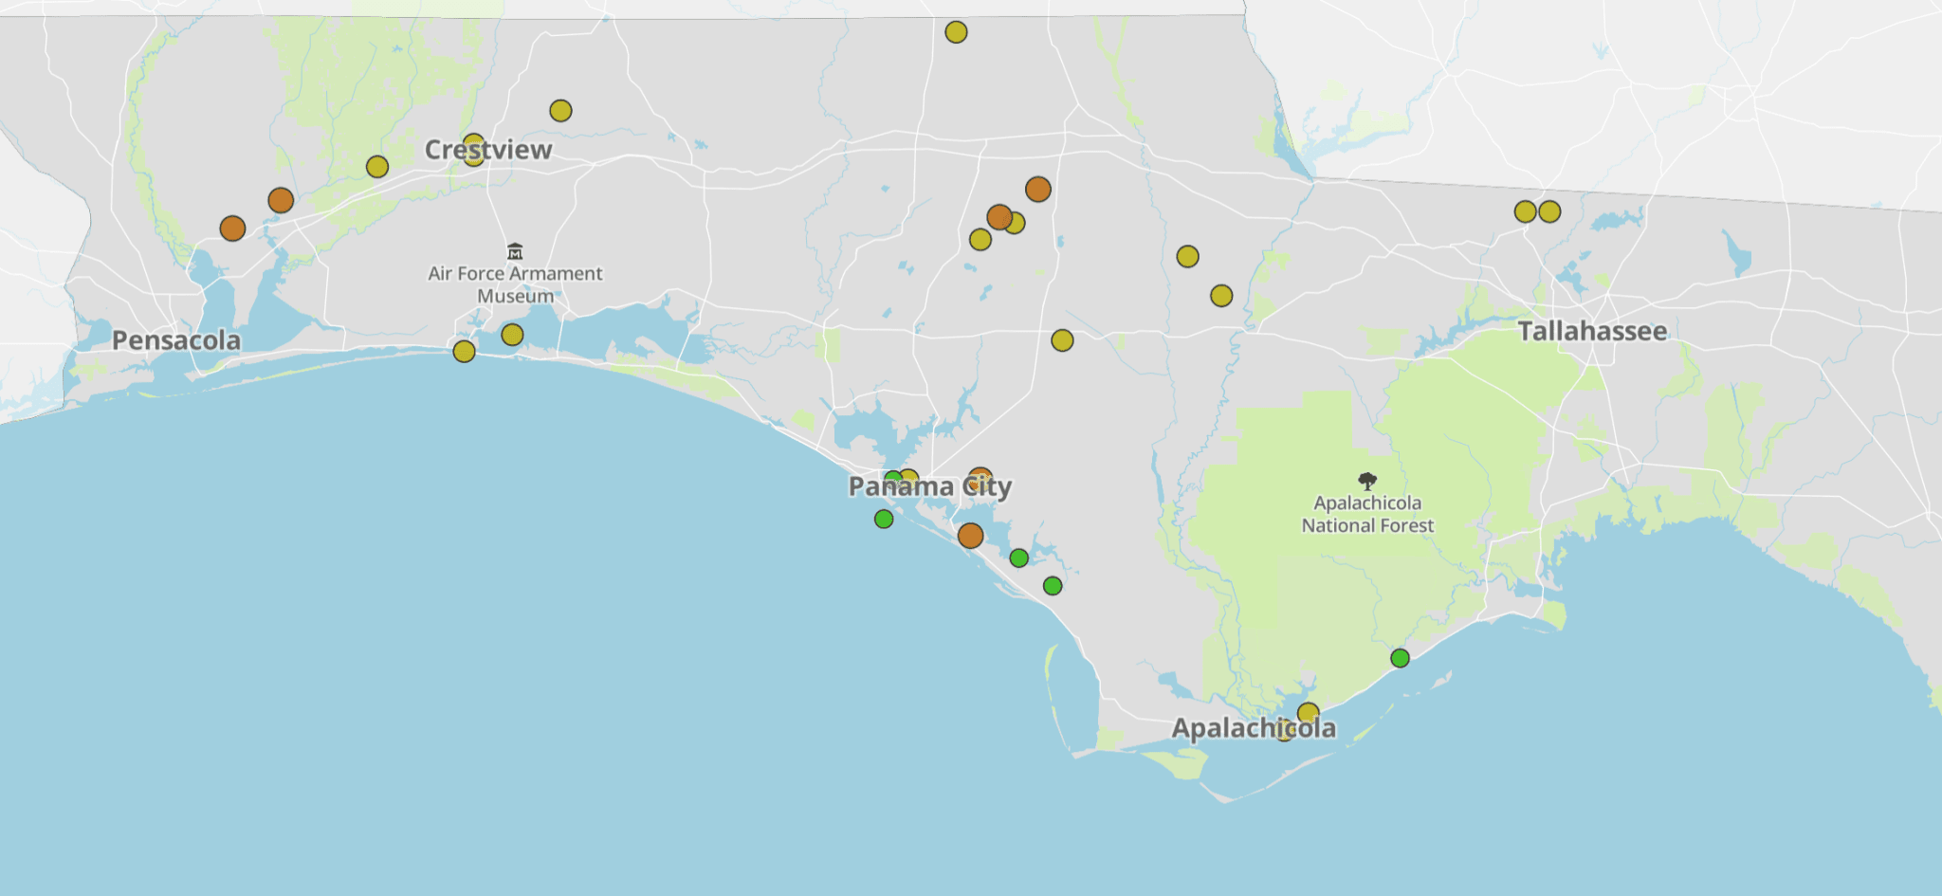Click the Apalachicola National Forest label text

click(1367, 514)
